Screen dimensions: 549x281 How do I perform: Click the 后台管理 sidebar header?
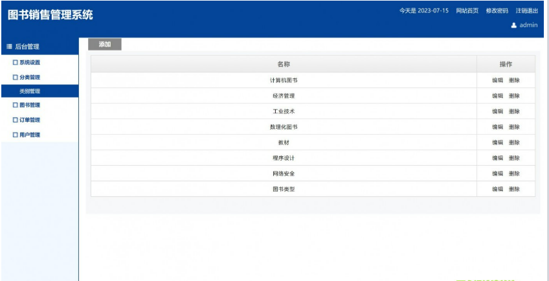pyautogui.click(x=40, y=47)
